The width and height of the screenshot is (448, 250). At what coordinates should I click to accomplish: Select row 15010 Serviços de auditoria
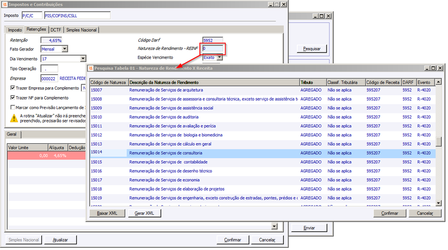[263, 117]
